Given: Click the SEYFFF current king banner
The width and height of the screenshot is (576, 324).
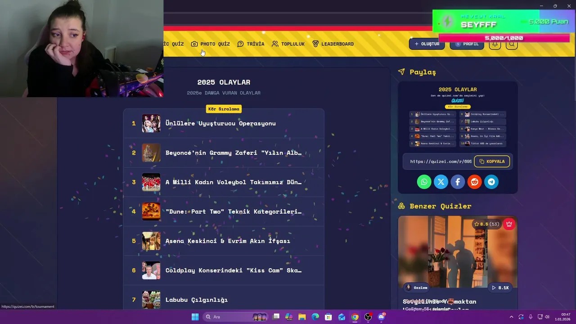Looking at the screenshot, I should click(x=504, y=21).
